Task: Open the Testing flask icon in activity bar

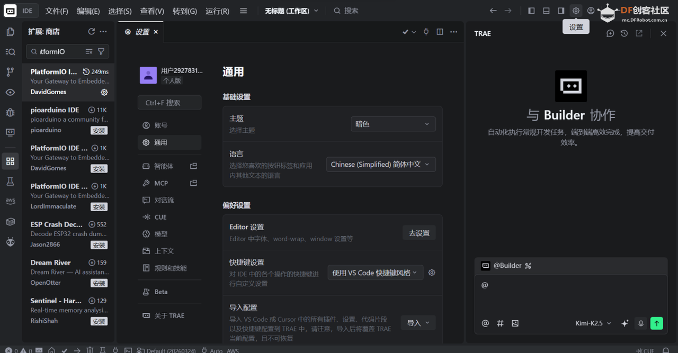Action: [11, 181]
